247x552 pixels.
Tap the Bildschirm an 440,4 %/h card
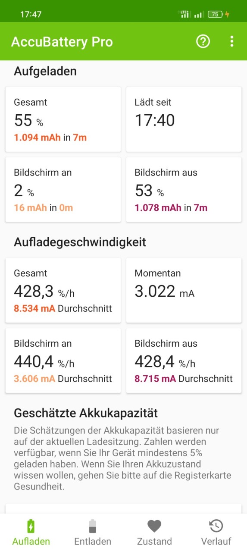tap(63, 361)
